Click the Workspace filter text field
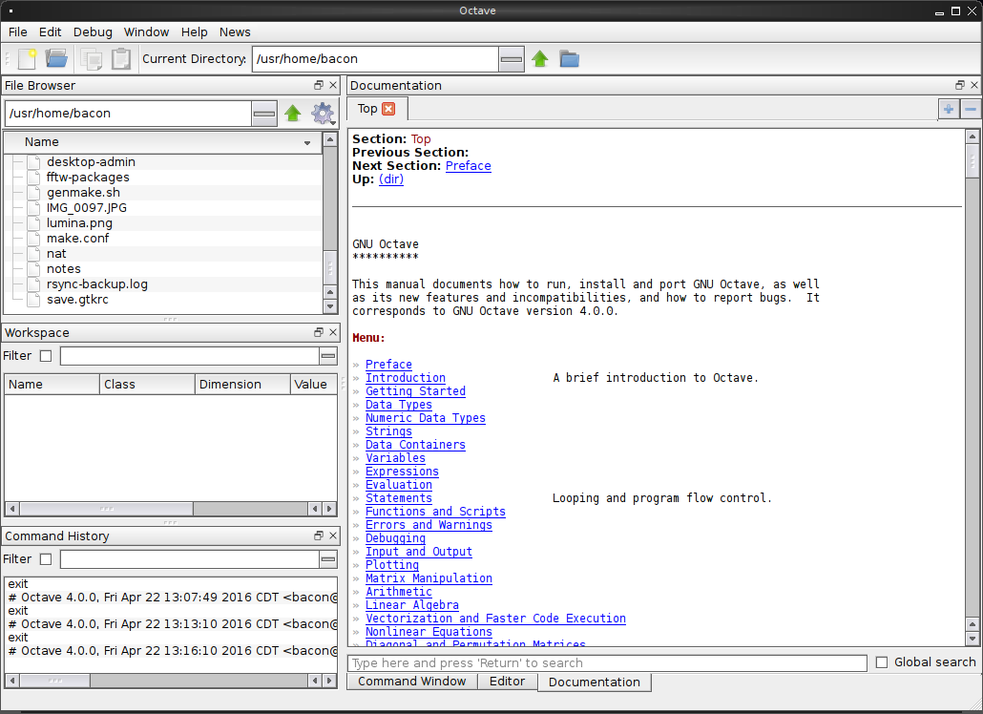Viewport: 983px width, 714px height. [189, 356]
